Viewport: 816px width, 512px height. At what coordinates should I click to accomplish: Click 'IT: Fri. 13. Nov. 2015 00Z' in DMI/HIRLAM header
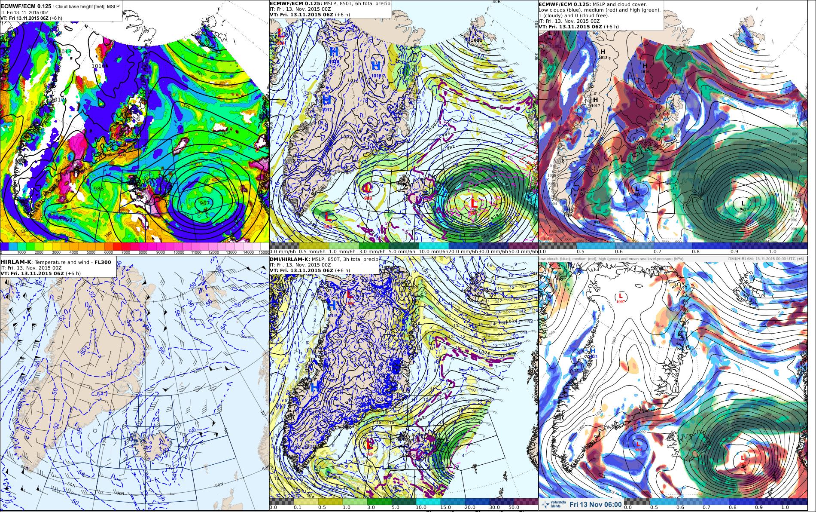pos(300,265)
